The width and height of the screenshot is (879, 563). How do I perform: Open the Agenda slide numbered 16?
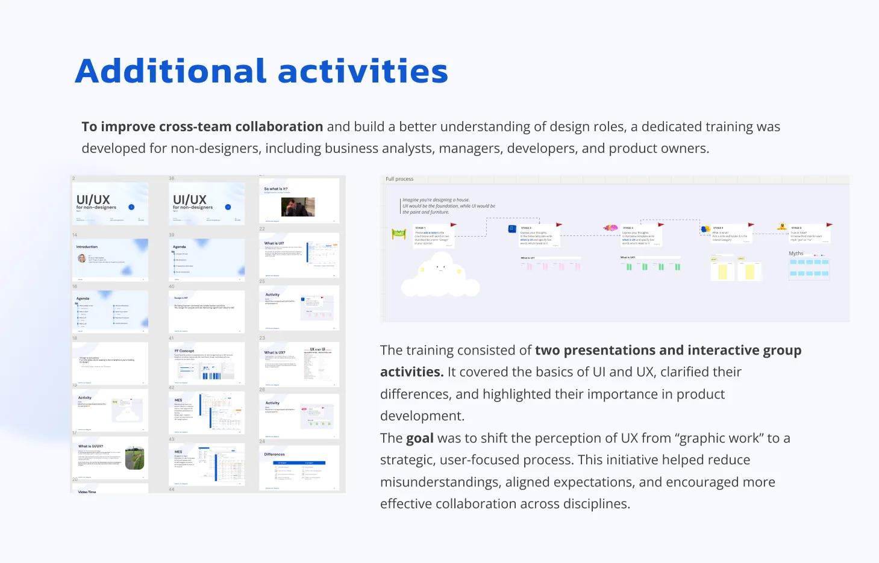coord(110,312)
